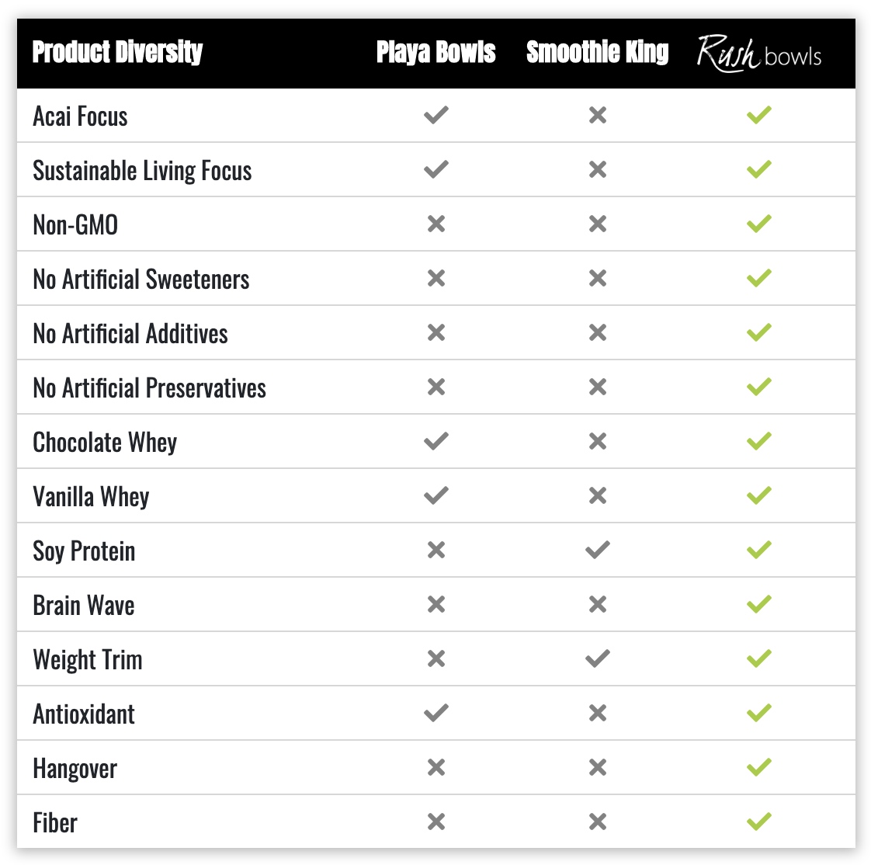Click Playa Bowls checkmark for Acai Focus
Image resolution: width=871 pixels, height=865 pixels.
click(436, 115)
